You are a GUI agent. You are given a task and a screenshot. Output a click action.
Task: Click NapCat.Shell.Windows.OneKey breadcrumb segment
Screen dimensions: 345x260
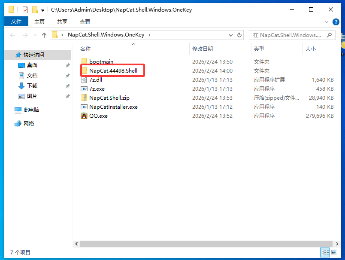click(x=106, y=35)
